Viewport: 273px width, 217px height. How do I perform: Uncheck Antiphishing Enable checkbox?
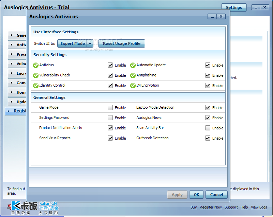point(208,75)
